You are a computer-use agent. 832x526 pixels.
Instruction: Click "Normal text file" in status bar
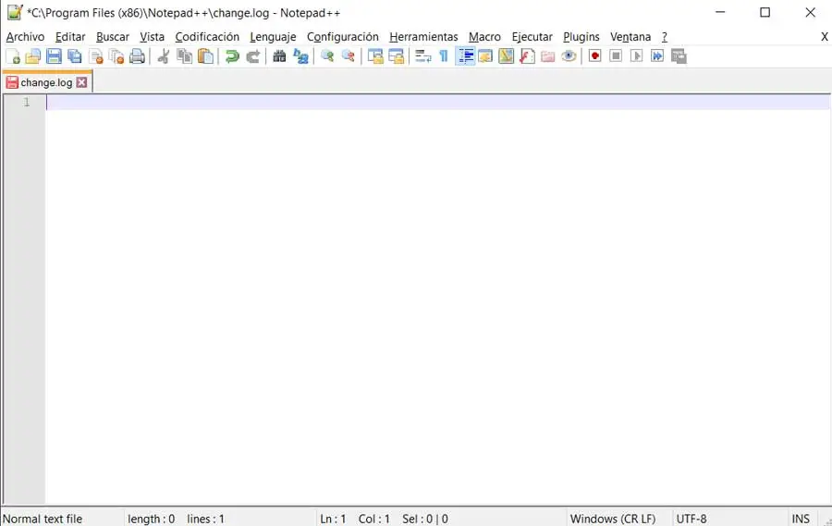coord(43,519)
